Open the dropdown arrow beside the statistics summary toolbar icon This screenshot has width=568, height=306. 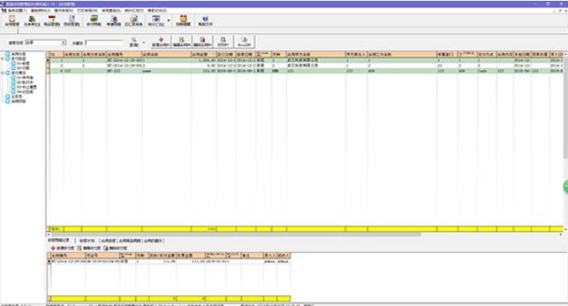pyautogui.click(x=169, y=20)
